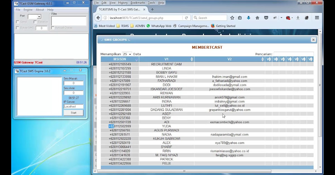The height and width of the screenshot is (175, 335).
Task: Click the name DADANG SULAEMAN
Action: pyautogui.click(x=166, y=110)
